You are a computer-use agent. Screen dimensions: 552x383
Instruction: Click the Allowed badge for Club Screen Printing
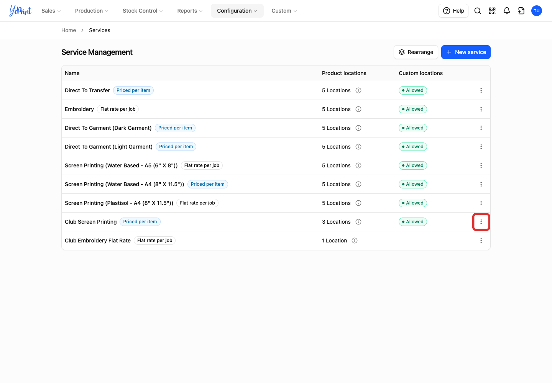coord(413,222)
